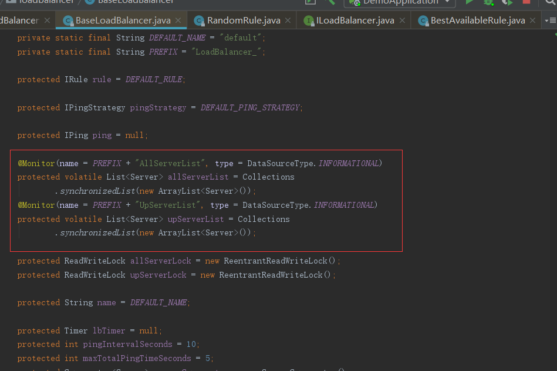Click DEFAULT_NAME in the name field assignment
This screenshot has height=371, width=557.
tap(158, 302)
